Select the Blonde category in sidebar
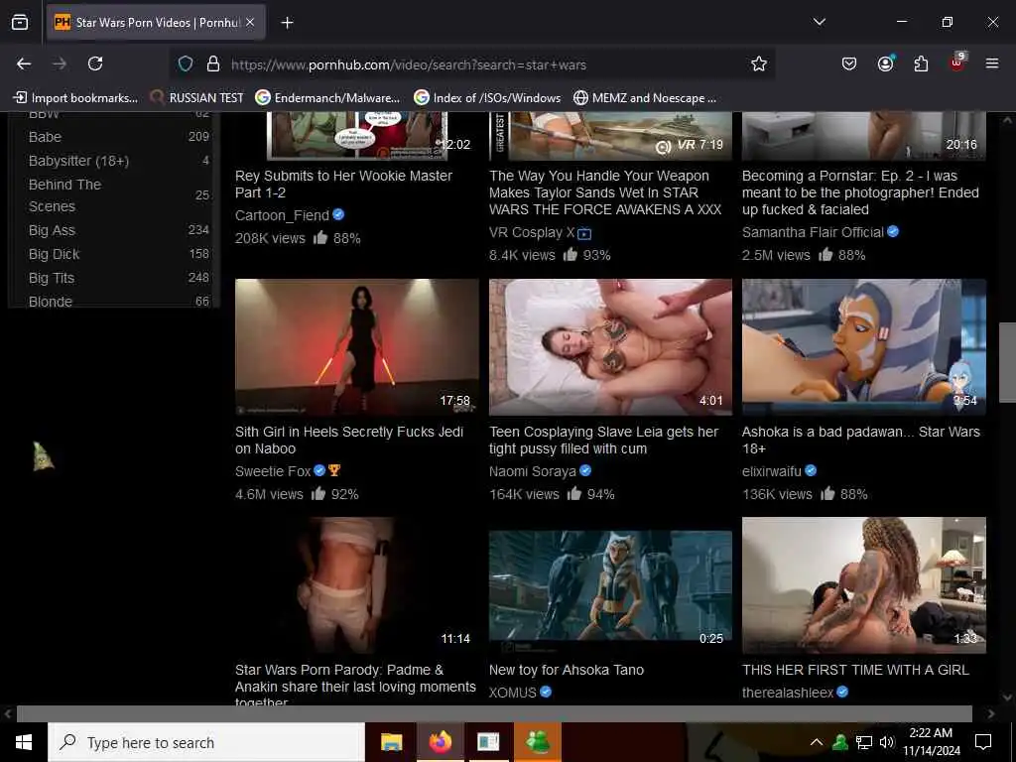 (51, 302)
